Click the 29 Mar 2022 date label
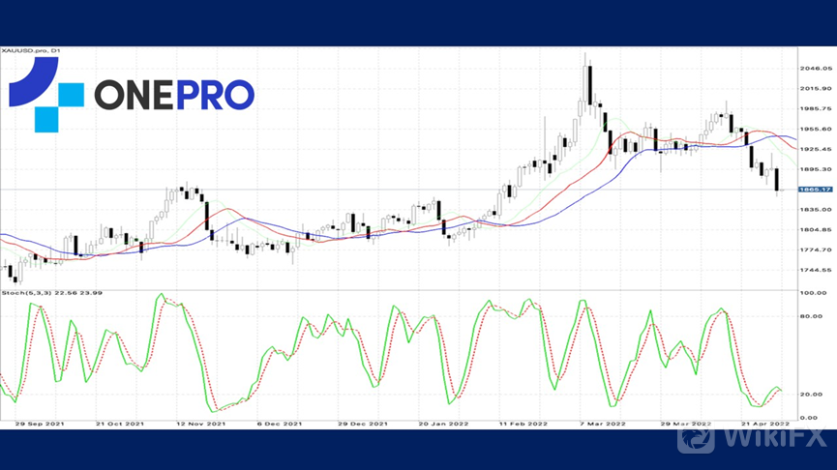This screenshot has height=470, width=837. (x=686, y=424)
